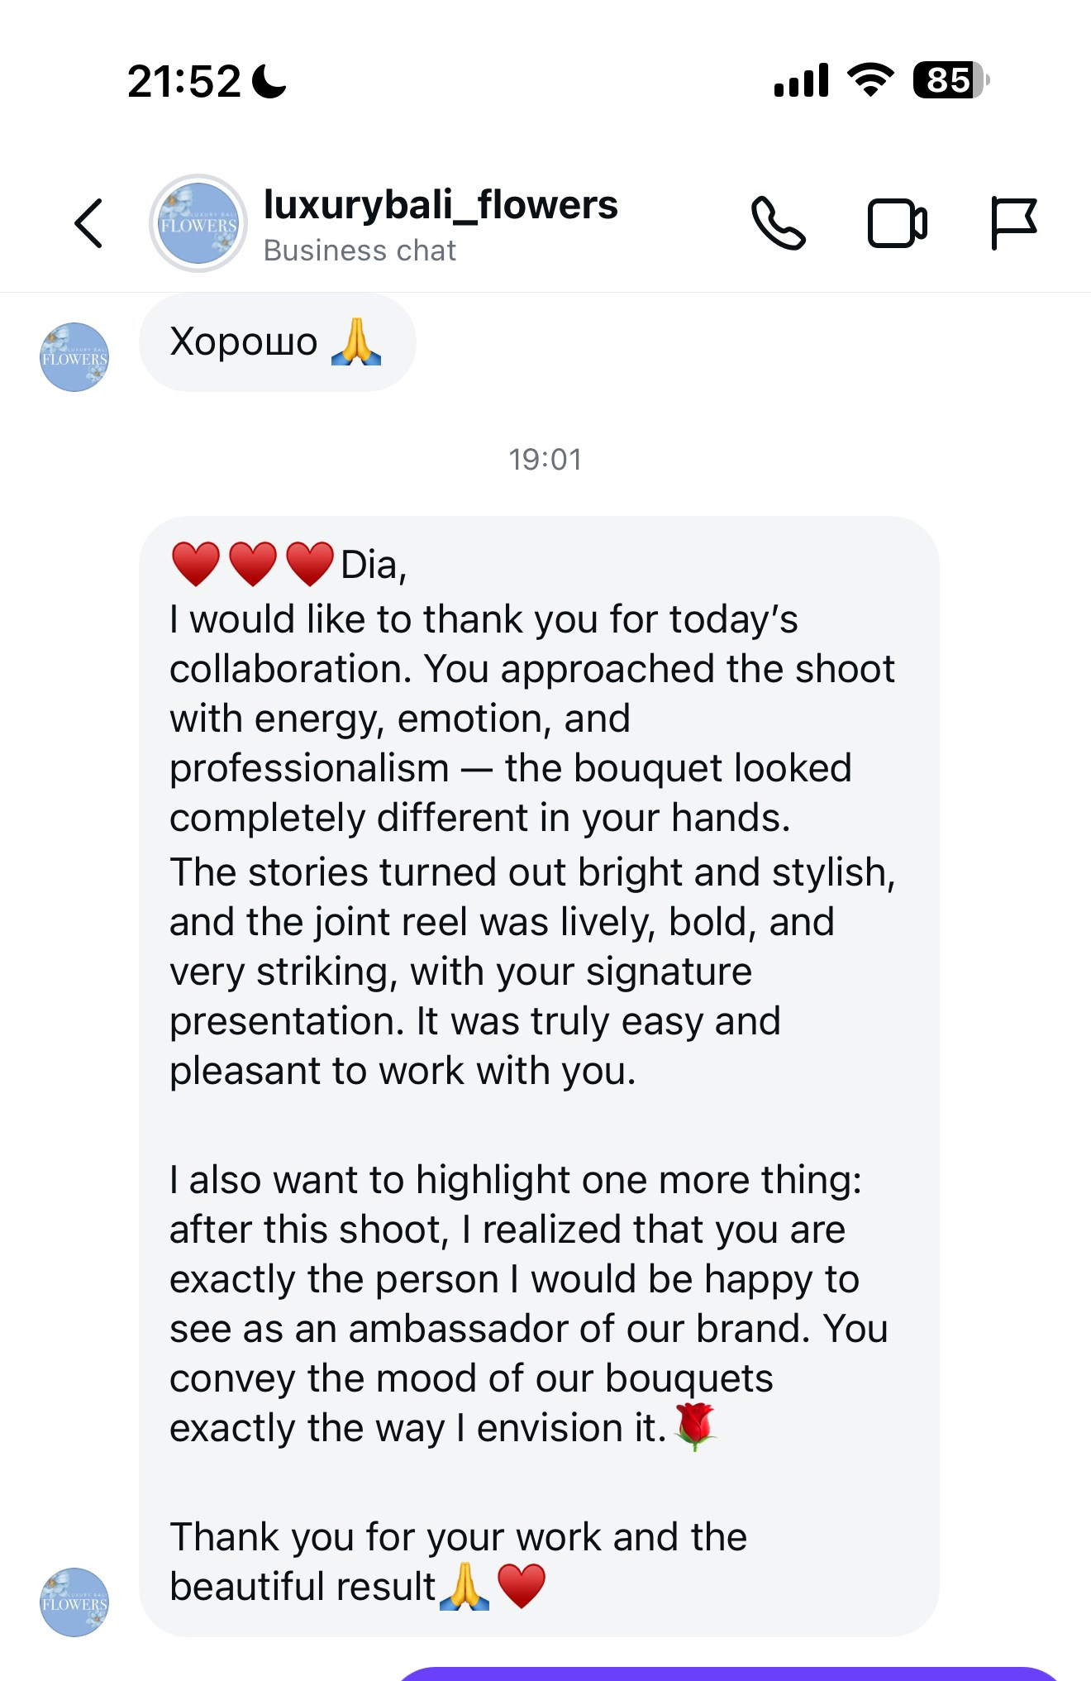This screenshot has height=1681, width=1091.
Task: Tap the avatar beside the "Хорошо" message
Action: click(74, 357)
